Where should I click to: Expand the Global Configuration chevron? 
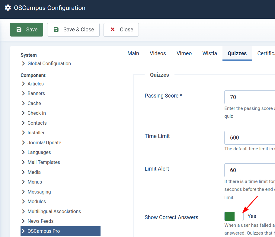(23, 63)
